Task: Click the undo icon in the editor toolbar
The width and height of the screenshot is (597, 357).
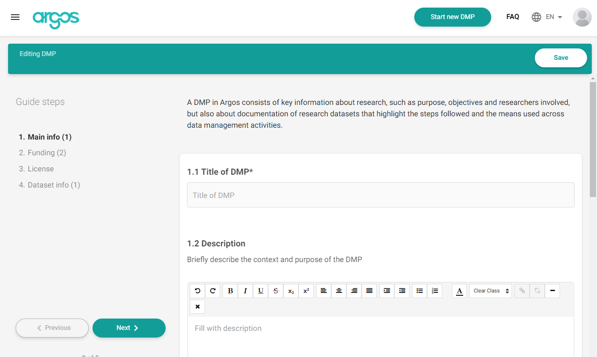Action: [x=197, y=291]
